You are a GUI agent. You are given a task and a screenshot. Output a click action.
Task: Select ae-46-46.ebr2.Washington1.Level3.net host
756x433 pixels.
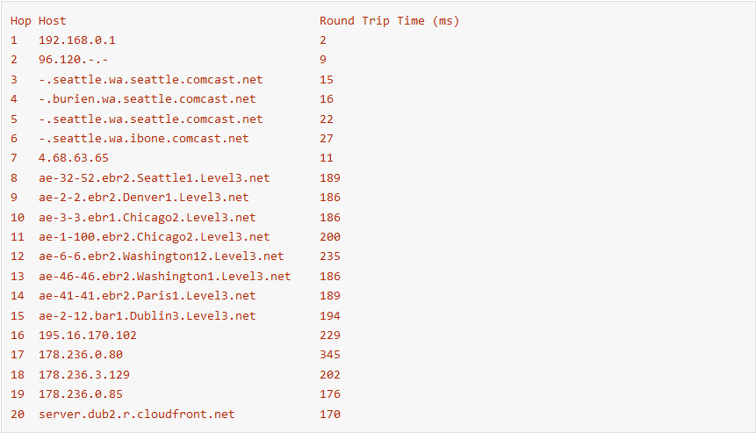click(x=165, y=277)
